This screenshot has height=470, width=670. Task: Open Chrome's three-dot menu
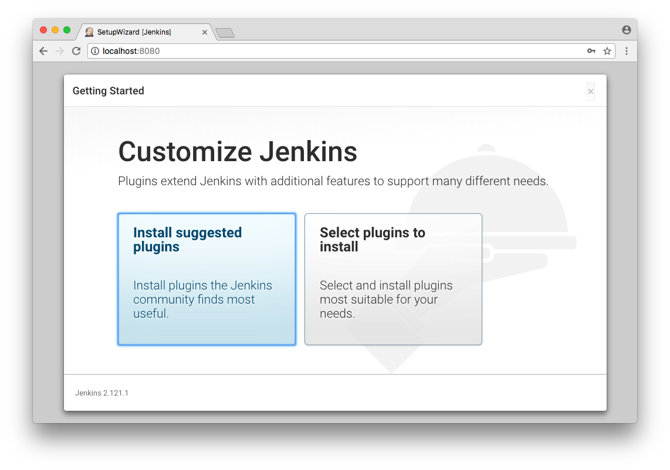pyautogui.click(x=627, y=51)
